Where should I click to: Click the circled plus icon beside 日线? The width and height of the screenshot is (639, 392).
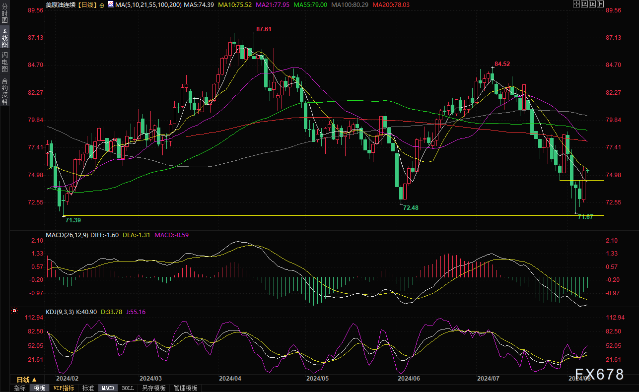(102, 4)
